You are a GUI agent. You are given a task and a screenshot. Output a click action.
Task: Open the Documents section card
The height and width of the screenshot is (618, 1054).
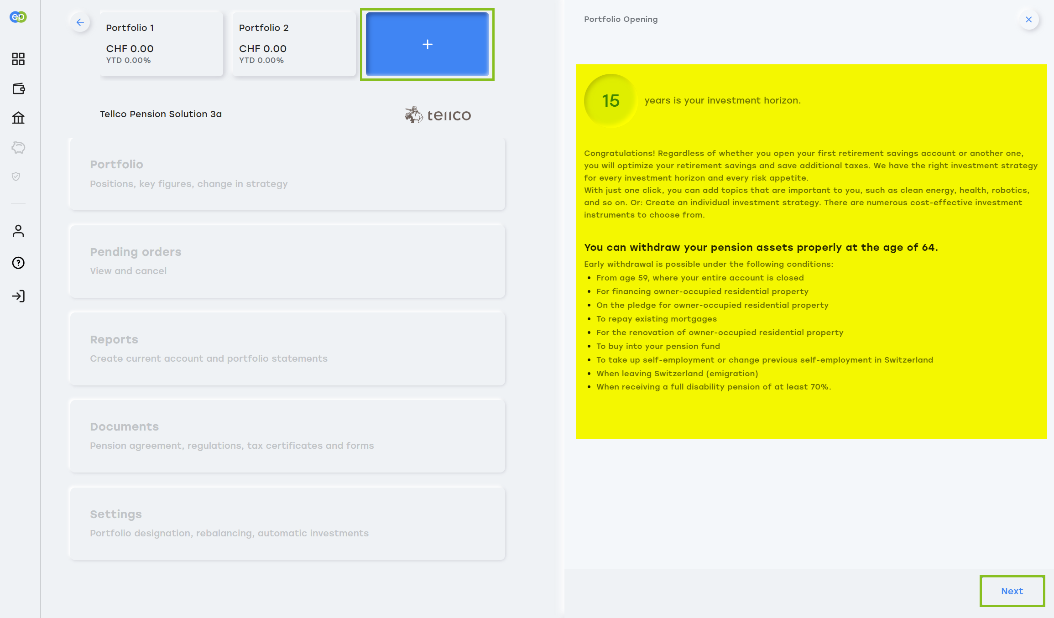[x=287, y=436]
